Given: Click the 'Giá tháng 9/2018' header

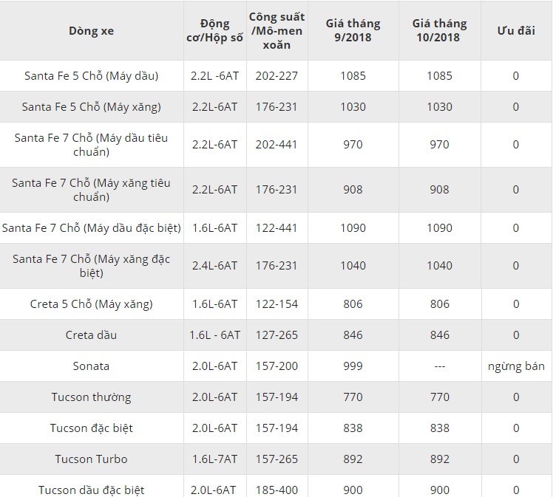Looking at the screenshot, I should pos(353,31).
